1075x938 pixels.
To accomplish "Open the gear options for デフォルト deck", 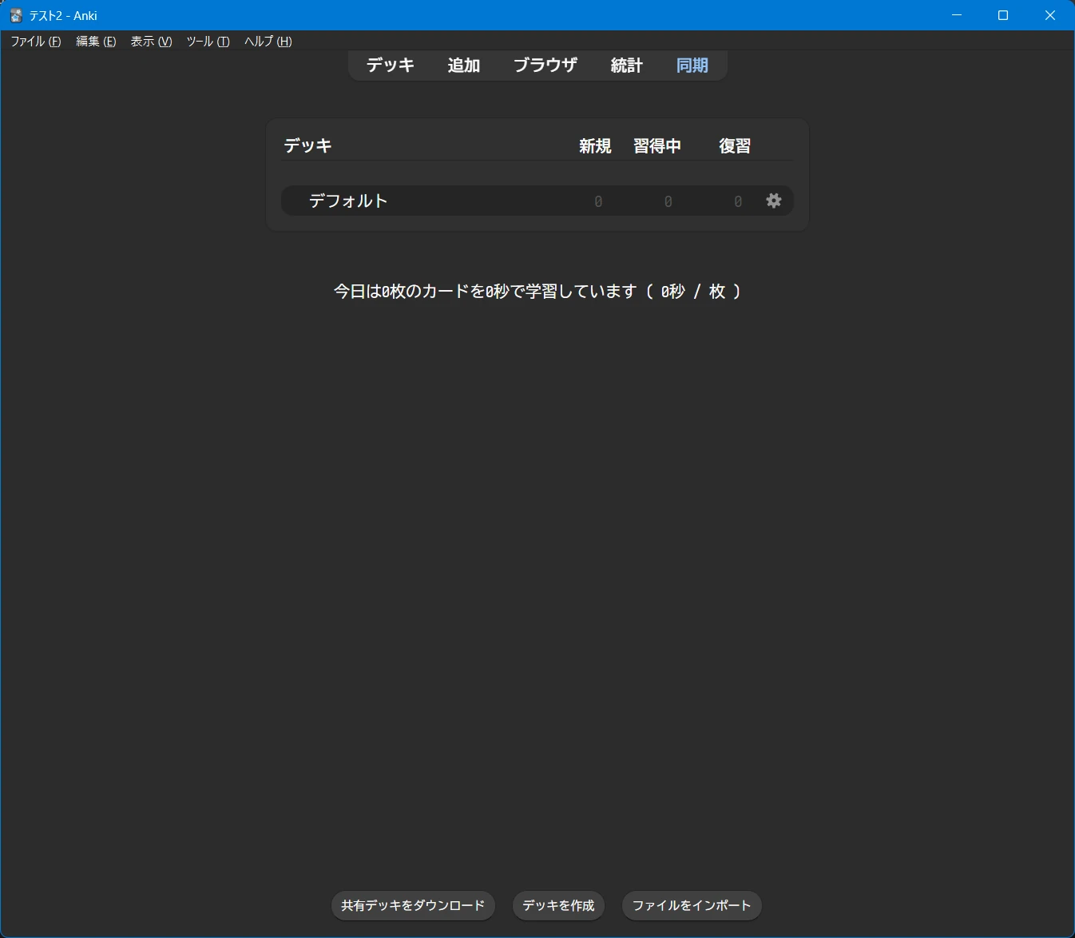I will pos(773,201).
